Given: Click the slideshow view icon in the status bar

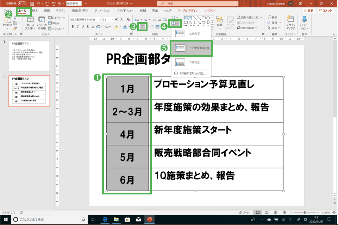Looking at the screenshot, I should pyautogui.click(x=284, y=212).
